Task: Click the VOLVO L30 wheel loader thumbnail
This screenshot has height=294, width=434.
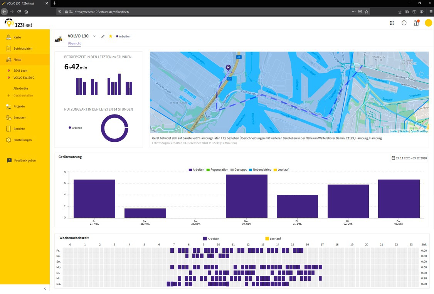Action: click(x=59, y=39)
